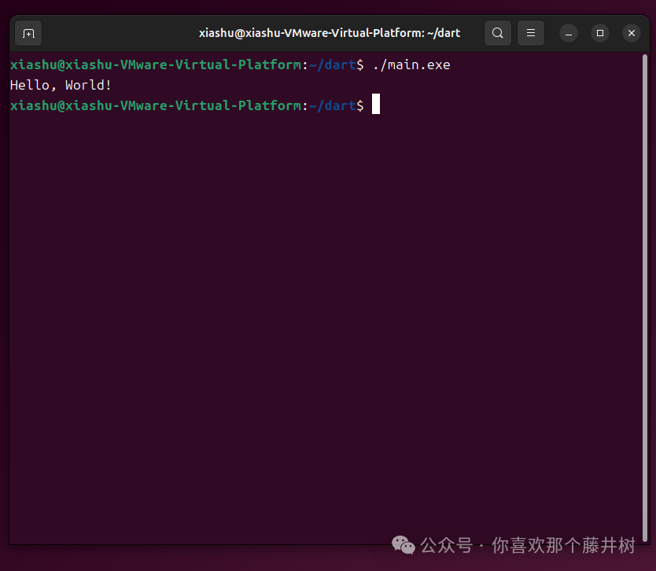Click the window title 'xiashu@xiashu-VMware-Virtual-Platform: ~/dart'
The image size is (656, 571).
pyautogui.click(x=330, y=33)
